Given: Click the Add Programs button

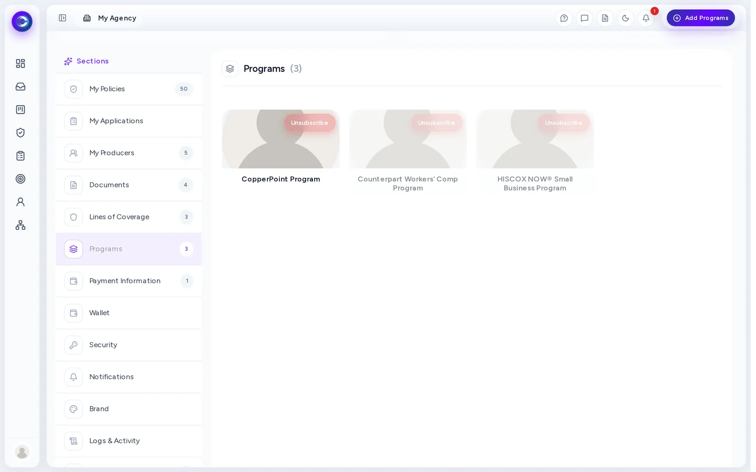Looking at the screenshot, I should click(701, 18).
